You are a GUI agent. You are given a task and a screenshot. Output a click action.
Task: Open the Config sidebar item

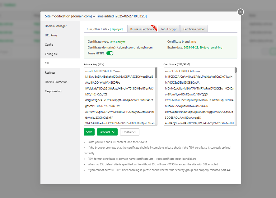49,45
